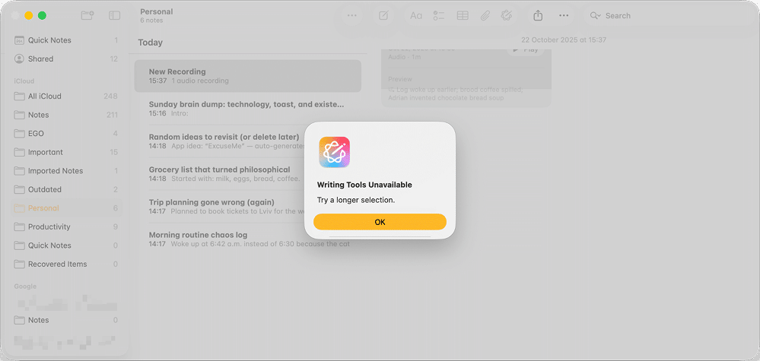Open the Grocery list that turned philosophical note
The image size is (760, 361).
[248, 174]
